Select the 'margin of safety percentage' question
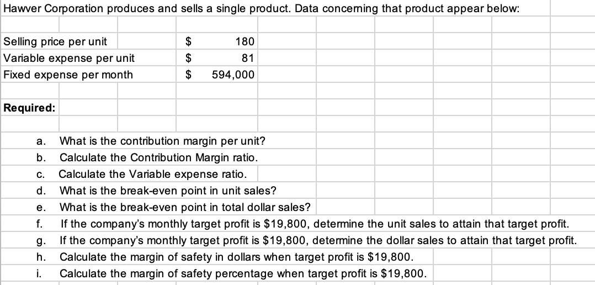The image size is (595, 285). pyautogui.click(x=243, y=273)
